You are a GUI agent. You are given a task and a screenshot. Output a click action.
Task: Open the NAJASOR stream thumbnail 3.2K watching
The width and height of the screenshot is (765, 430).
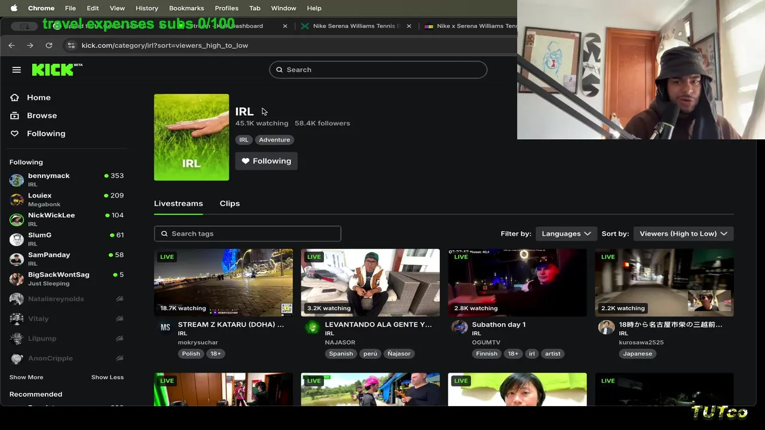[371, 282]
